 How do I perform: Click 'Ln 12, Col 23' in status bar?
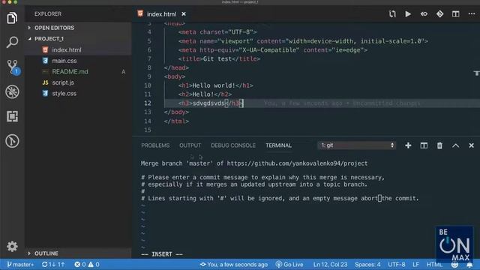pyautogui.click(x=330, y=265)
